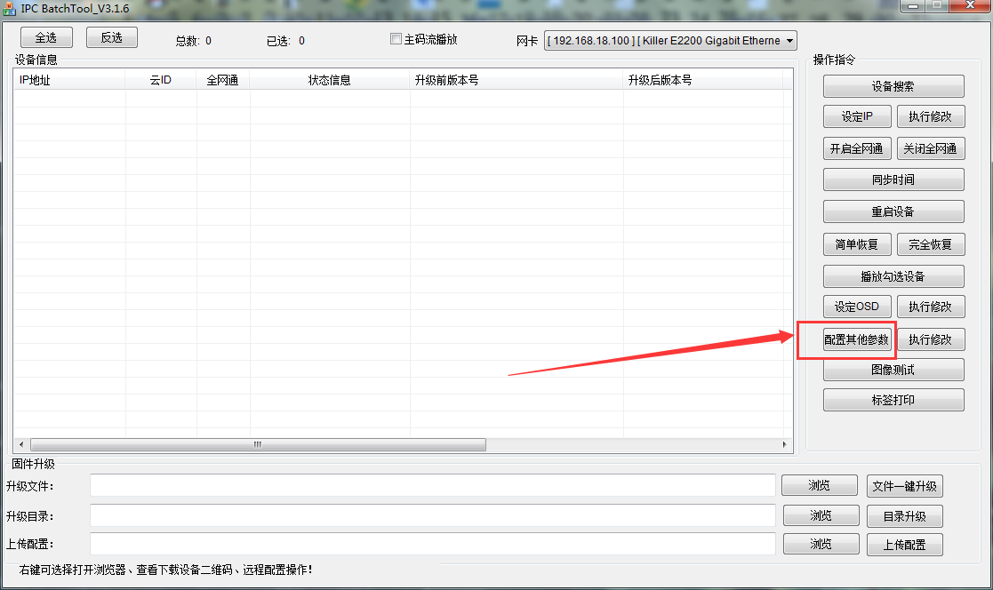Click the 设定IP button
The height and width of the screenshot is (590, 993).
tap(857, 116)
